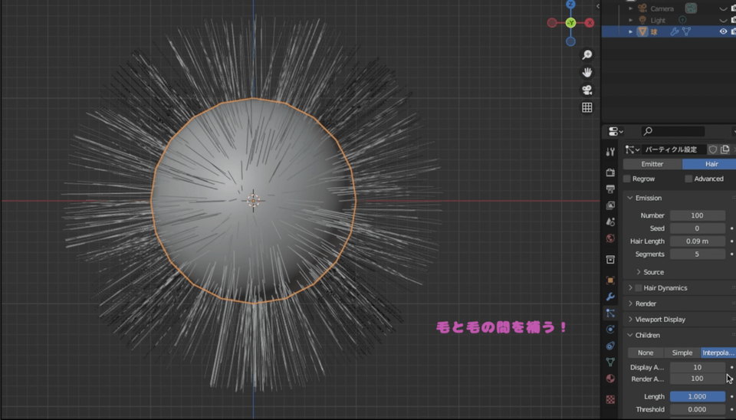Collapse the Emission panel
736x420 pixels.
630,198
